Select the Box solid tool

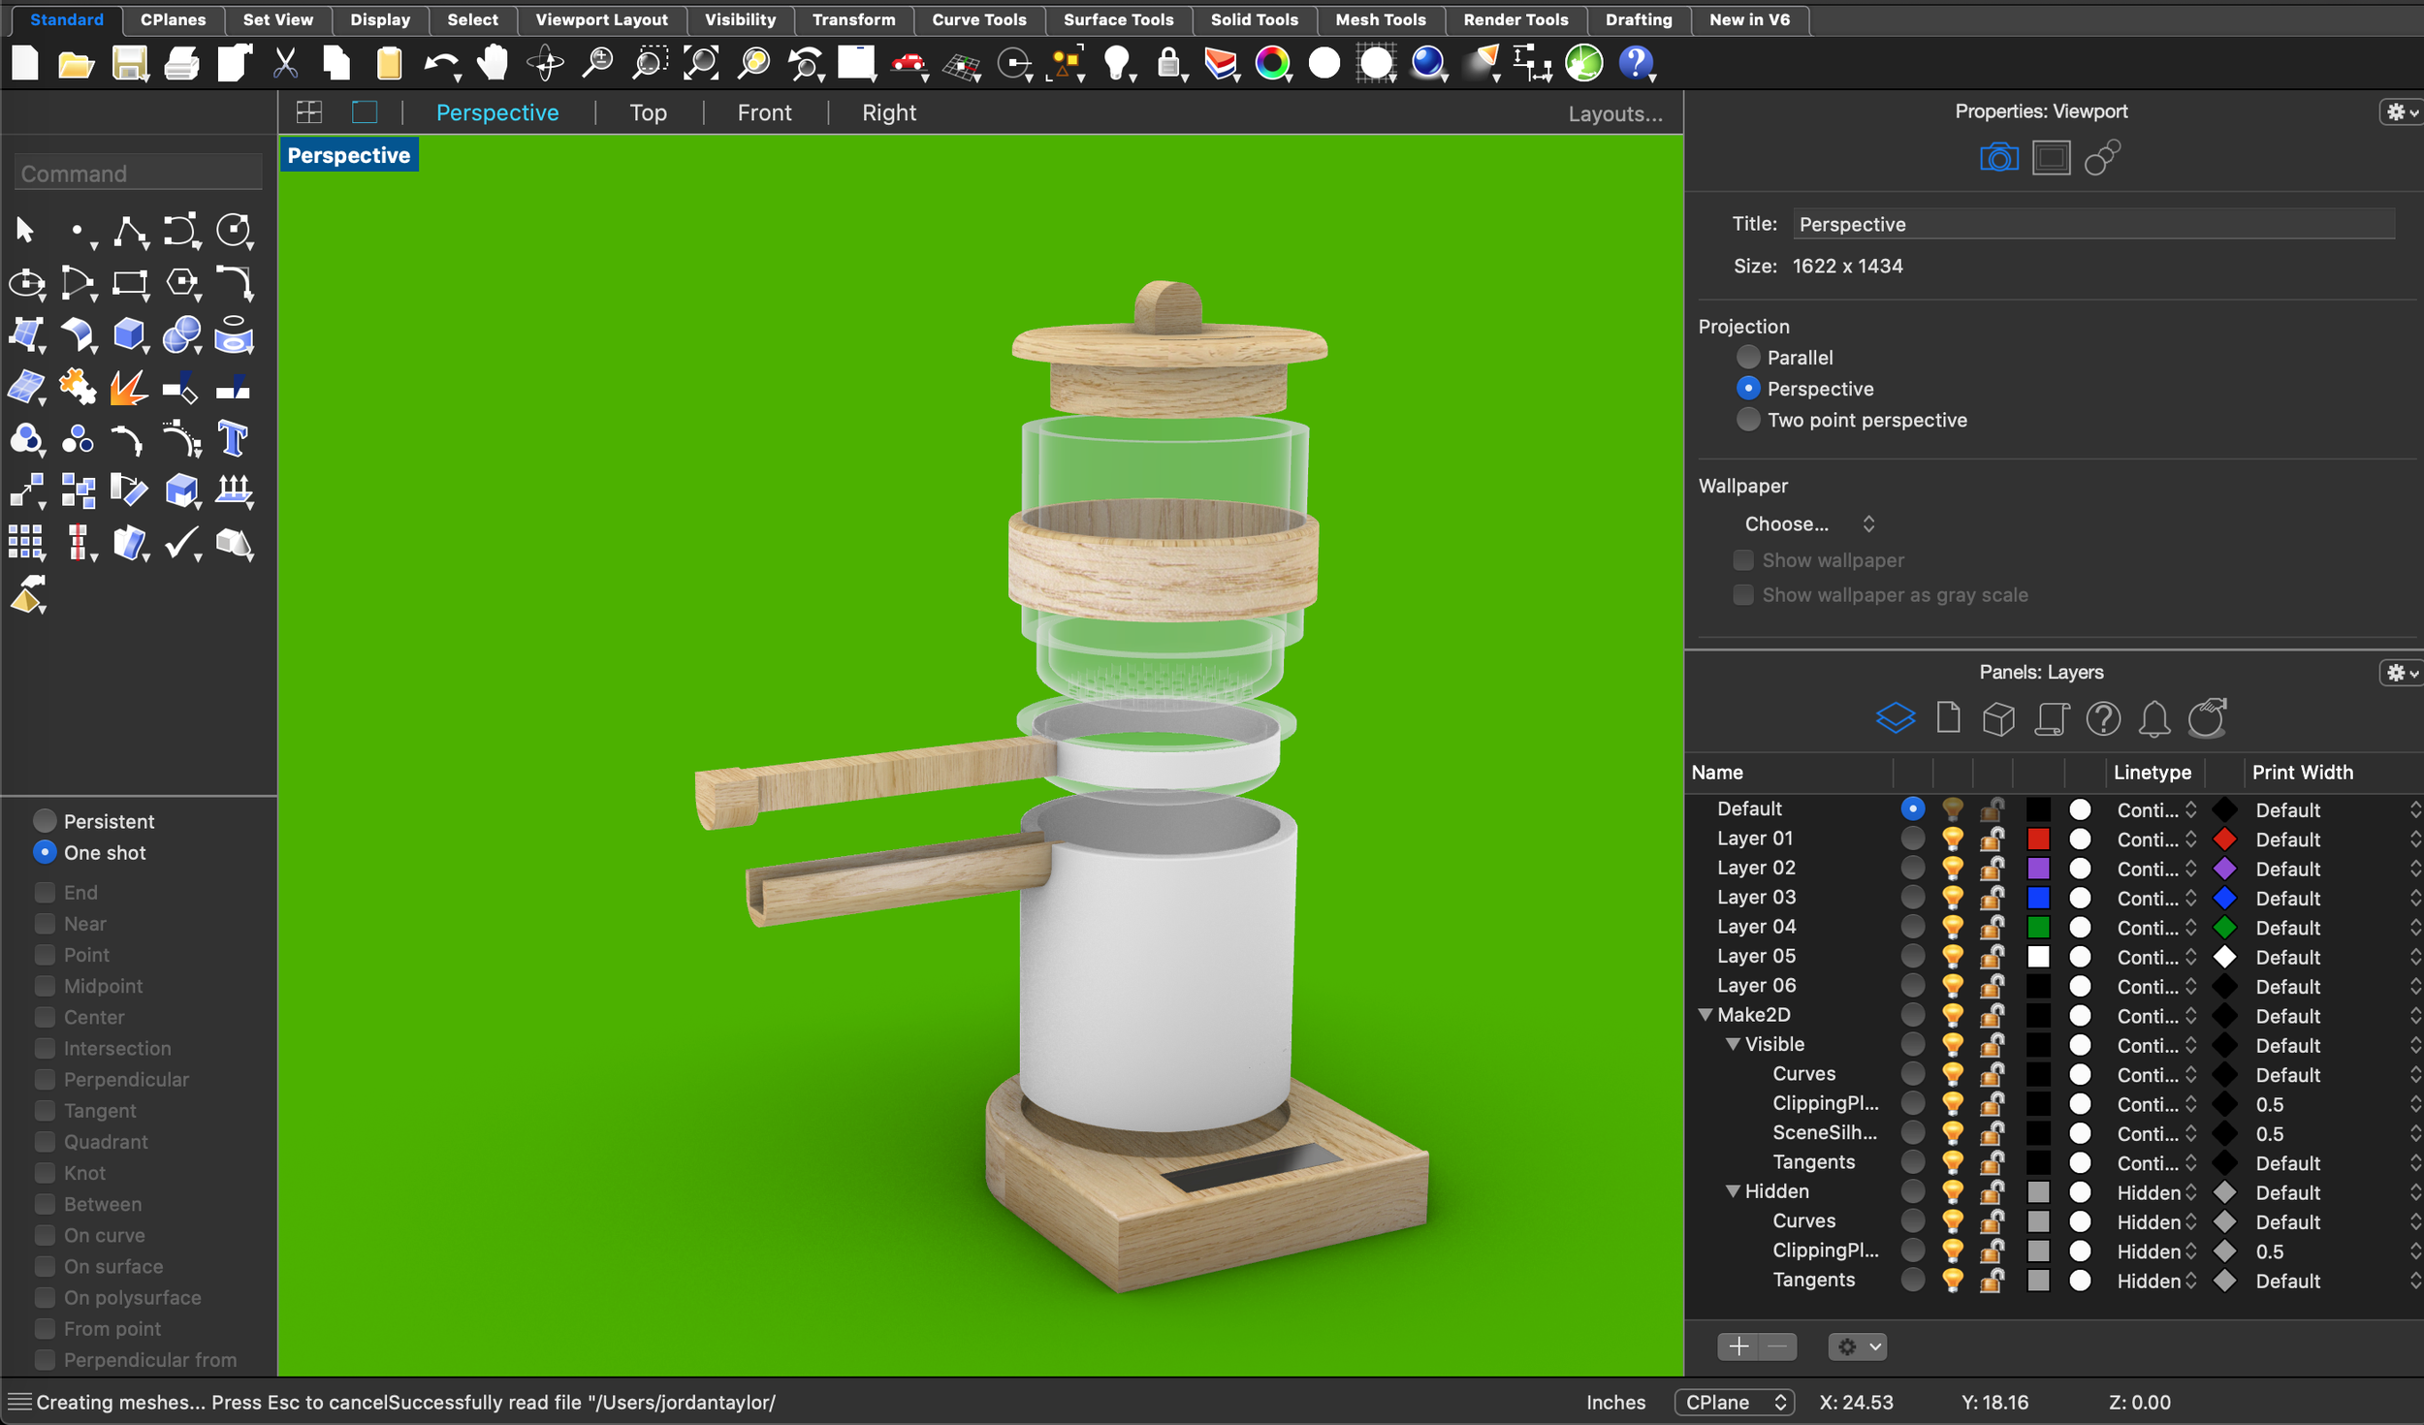click(130, 335)
